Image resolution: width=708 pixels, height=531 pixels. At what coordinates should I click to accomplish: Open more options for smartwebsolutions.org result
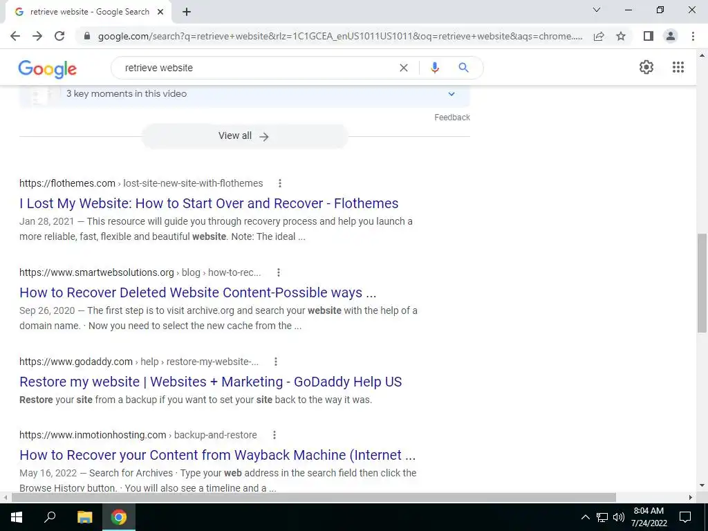[x=279, y=272]
